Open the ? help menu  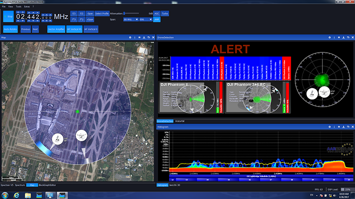coord(33,7)
